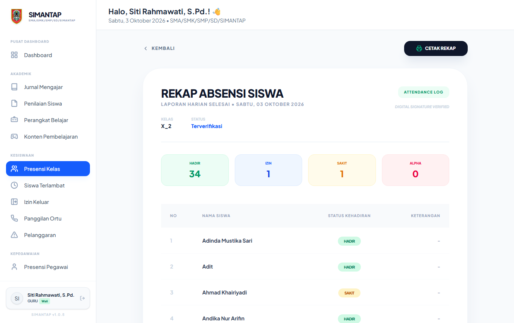Select the Sakit summary card
The image size is (514, 323).
click(342, 170)
